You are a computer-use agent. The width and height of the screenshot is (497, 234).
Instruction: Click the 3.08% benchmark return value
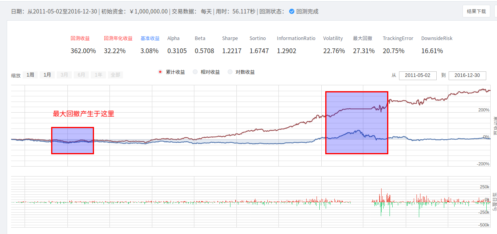(x=150, y=51)
